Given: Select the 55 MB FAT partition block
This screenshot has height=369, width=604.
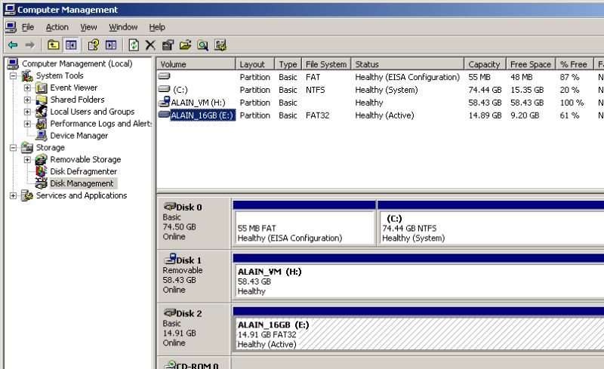Looking at the screenshot, I should click(x=304, y=228).
